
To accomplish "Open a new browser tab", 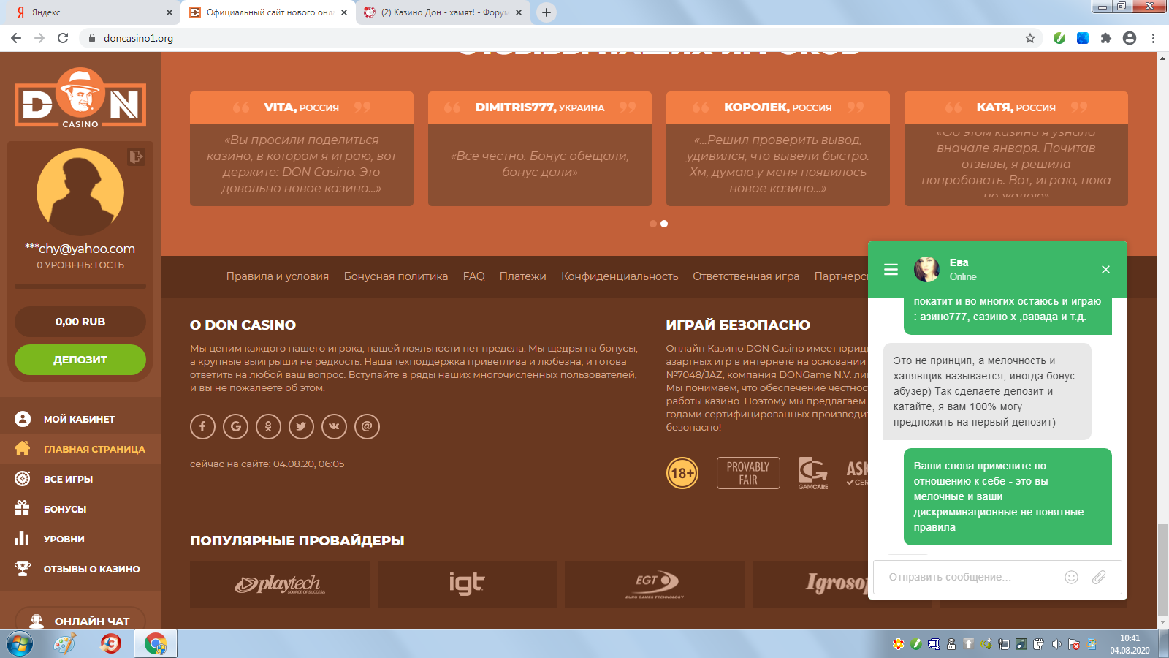I will tap(547, 12).
